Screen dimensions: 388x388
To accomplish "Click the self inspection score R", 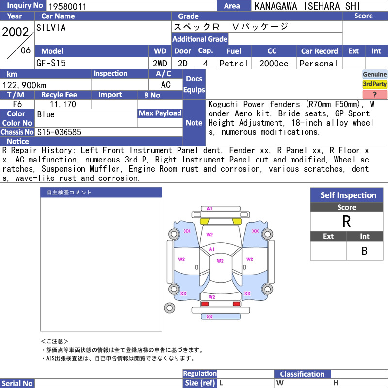I will pyautogui.click(x=346, y=221).
